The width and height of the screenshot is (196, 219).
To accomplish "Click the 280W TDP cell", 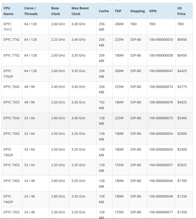I will pos(120,27).
